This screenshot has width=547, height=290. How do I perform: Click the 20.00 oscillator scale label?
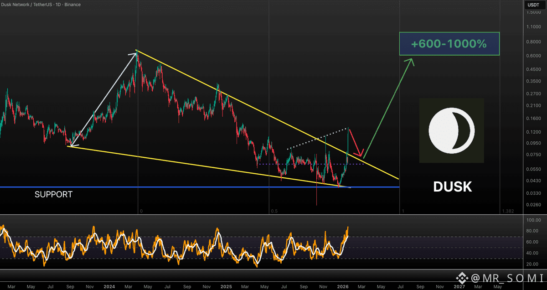(x=532, y=264)
